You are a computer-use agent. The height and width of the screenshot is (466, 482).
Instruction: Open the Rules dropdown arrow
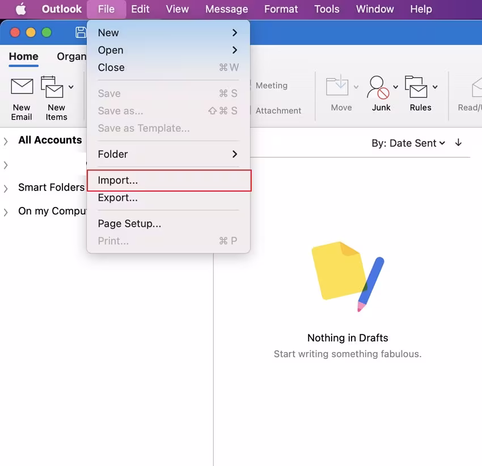[x=435, y=87]
